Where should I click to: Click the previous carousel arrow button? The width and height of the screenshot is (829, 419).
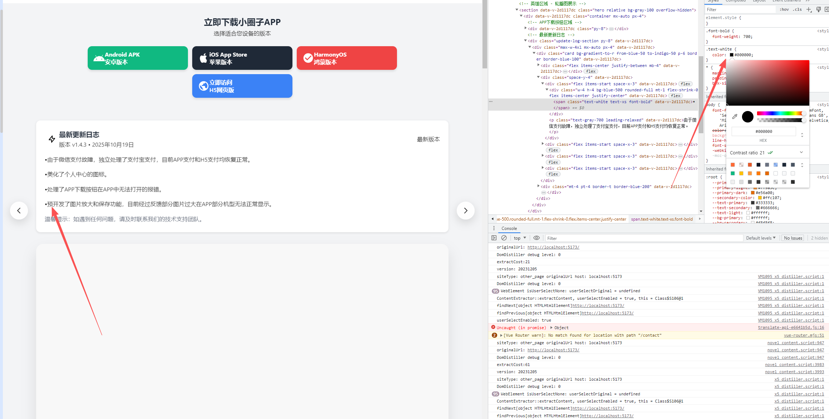(19, 211)
